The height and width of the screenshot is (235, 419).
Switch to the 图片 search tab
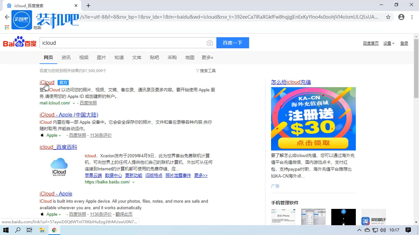(101, 57)
